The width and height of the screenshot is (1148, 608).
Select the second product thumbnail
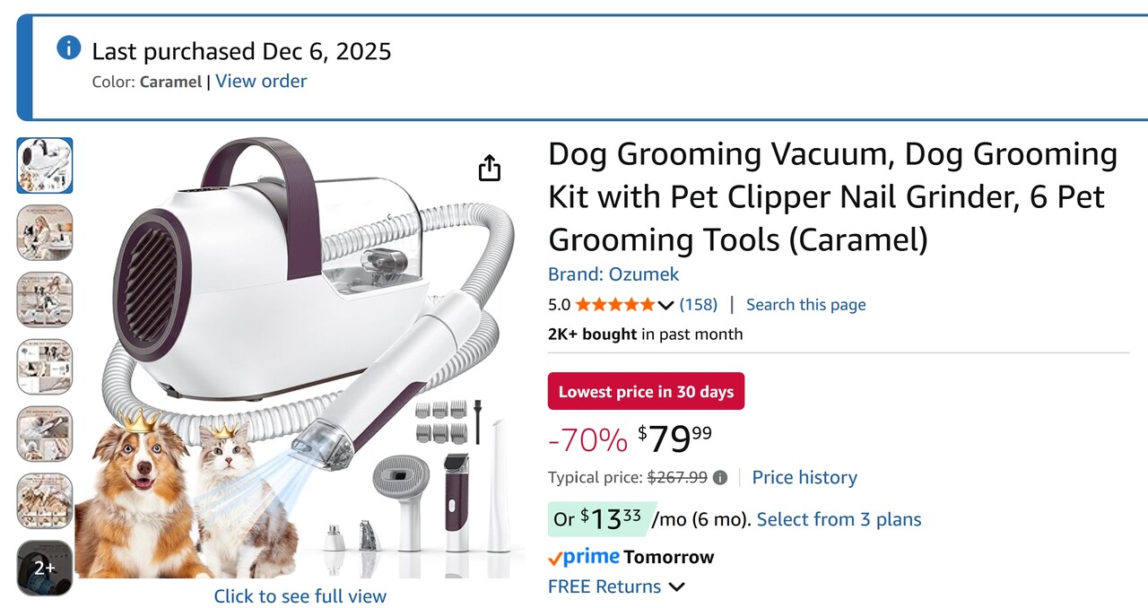click(45, 232)
